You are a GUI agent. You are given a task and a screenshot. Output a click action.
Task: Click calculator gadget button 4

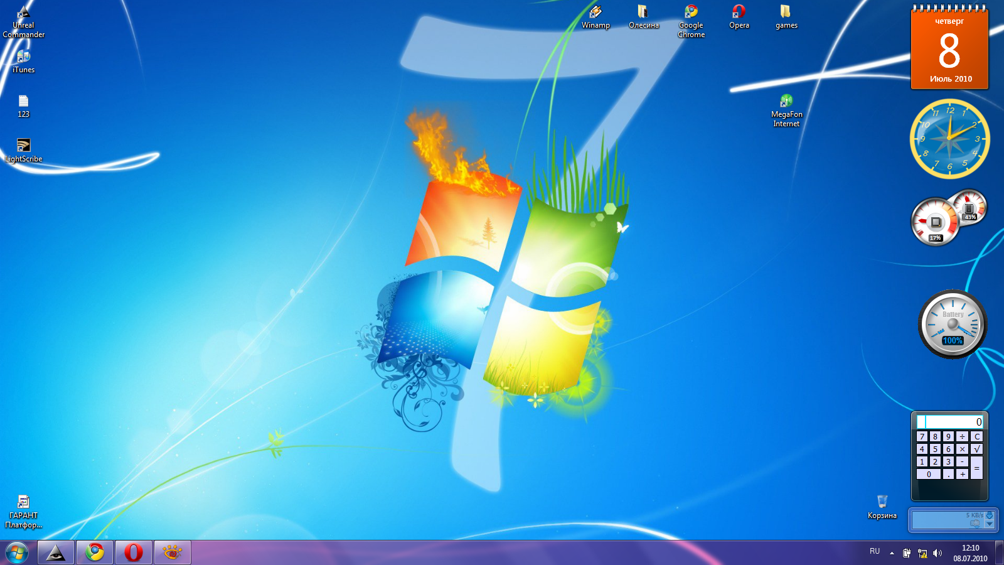pyautogui.click(x=922, y=449)
